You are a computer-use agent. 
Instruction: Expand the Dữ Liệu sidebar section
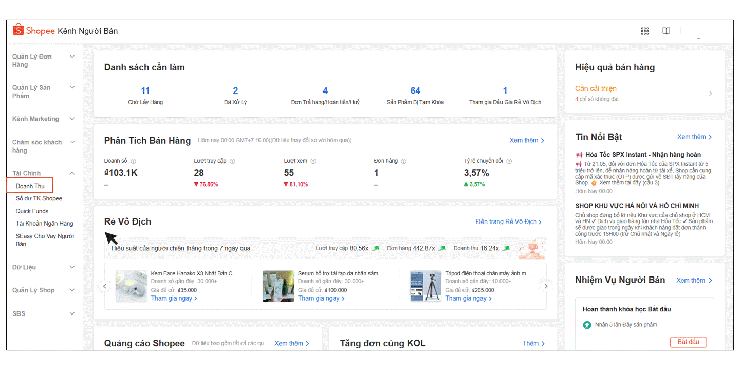72,267
